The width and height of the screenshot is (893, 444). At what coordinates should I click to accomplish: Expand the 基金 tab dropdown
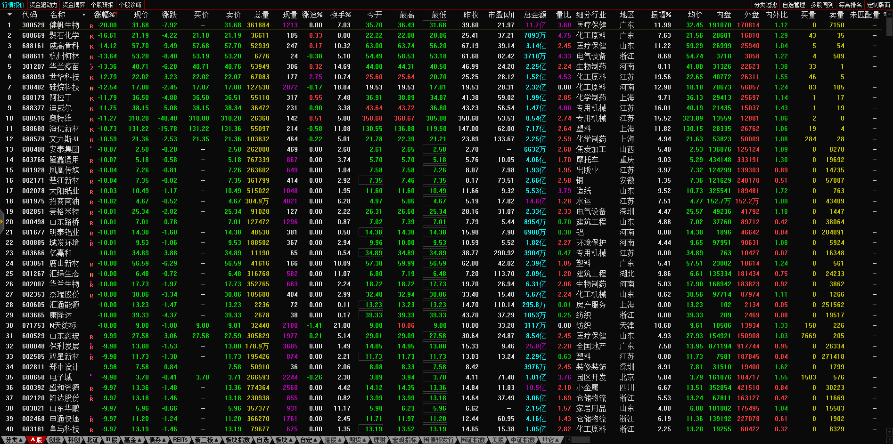133,440
